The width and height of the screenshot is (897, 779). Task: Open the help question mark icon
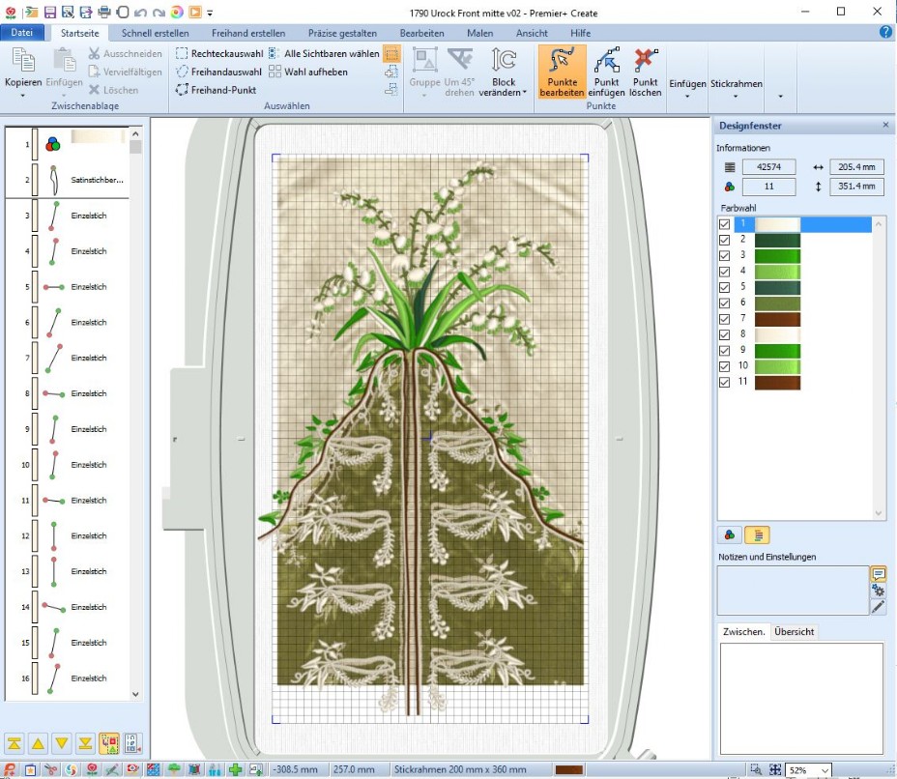885,32
